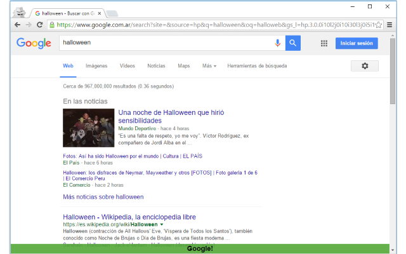Open the Google apps grid
The image size is (406, 254).
tap(324, 43)
